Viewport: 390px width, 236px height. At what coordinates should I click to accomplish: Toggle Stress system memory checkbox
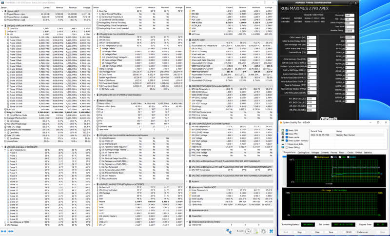coord(287,141)
